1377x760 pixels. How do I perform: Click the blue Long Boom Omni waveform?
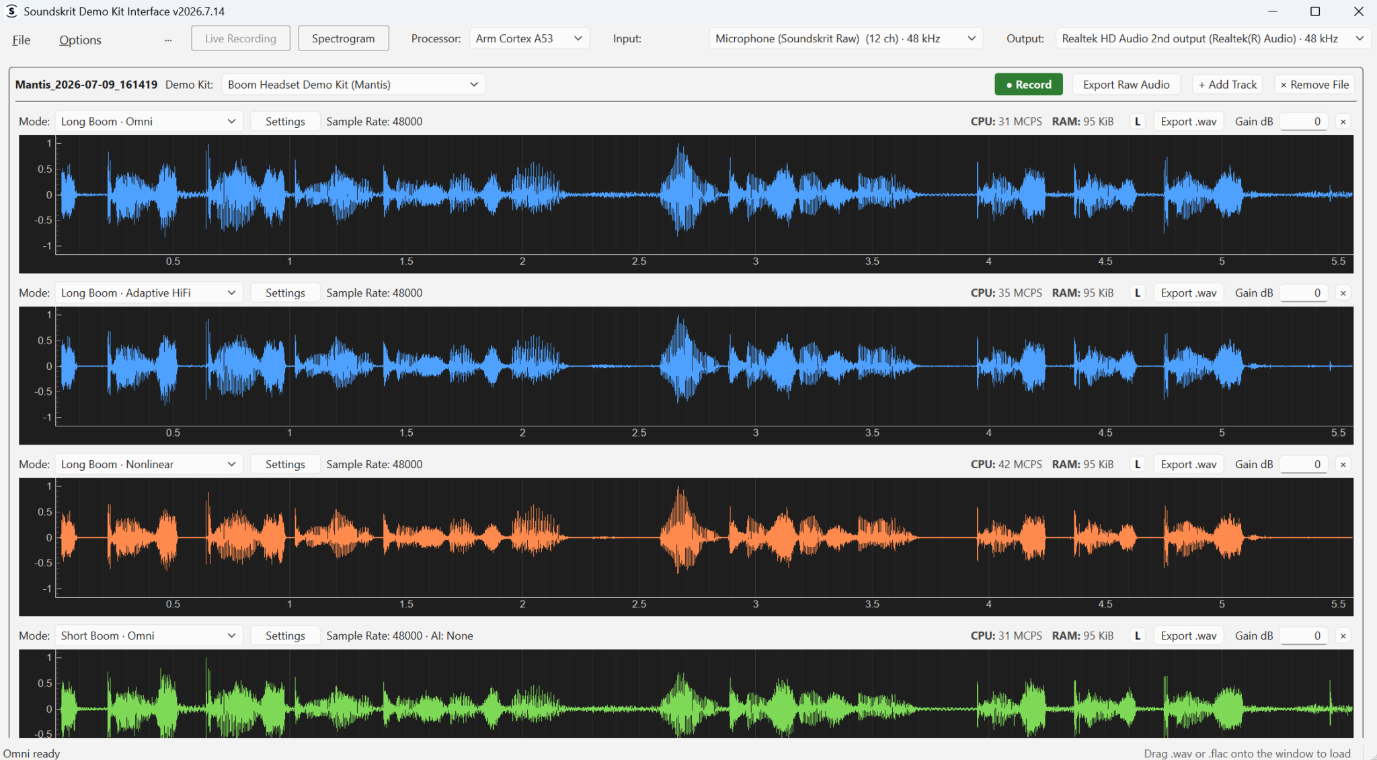point(686,204)
